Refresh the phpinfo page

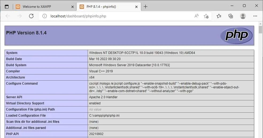[x=31, y=16]
